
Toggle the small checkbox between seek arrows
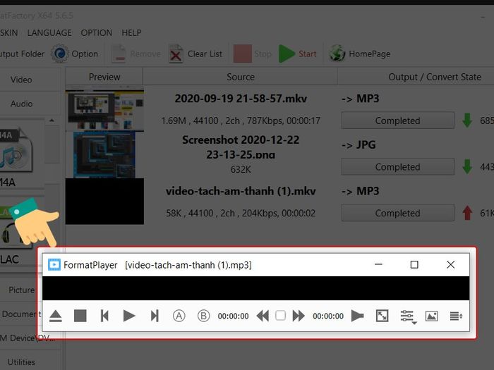pyautogui.click(x=280, y=316)
